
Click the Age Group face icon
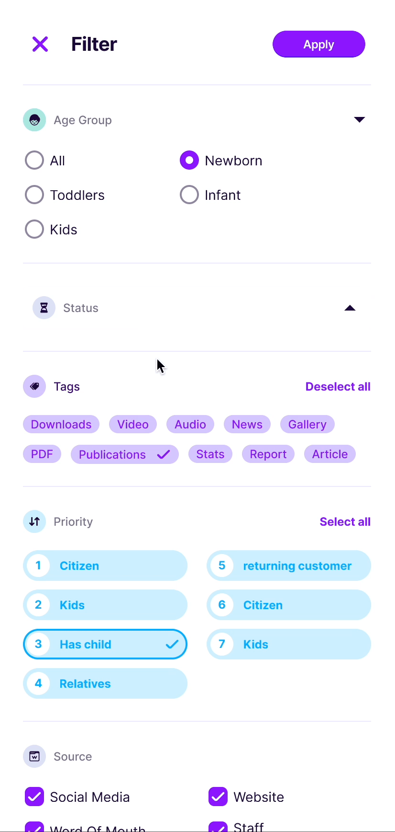[34, 120]
